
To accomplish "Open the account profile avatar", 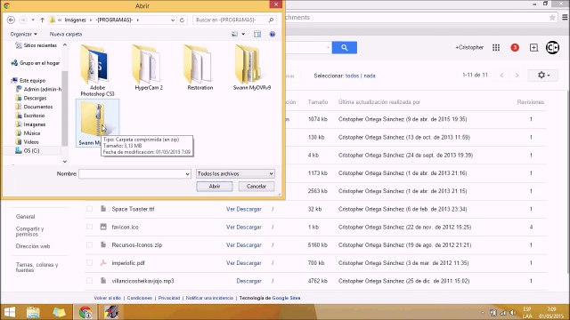I will (x=552, y=47).
